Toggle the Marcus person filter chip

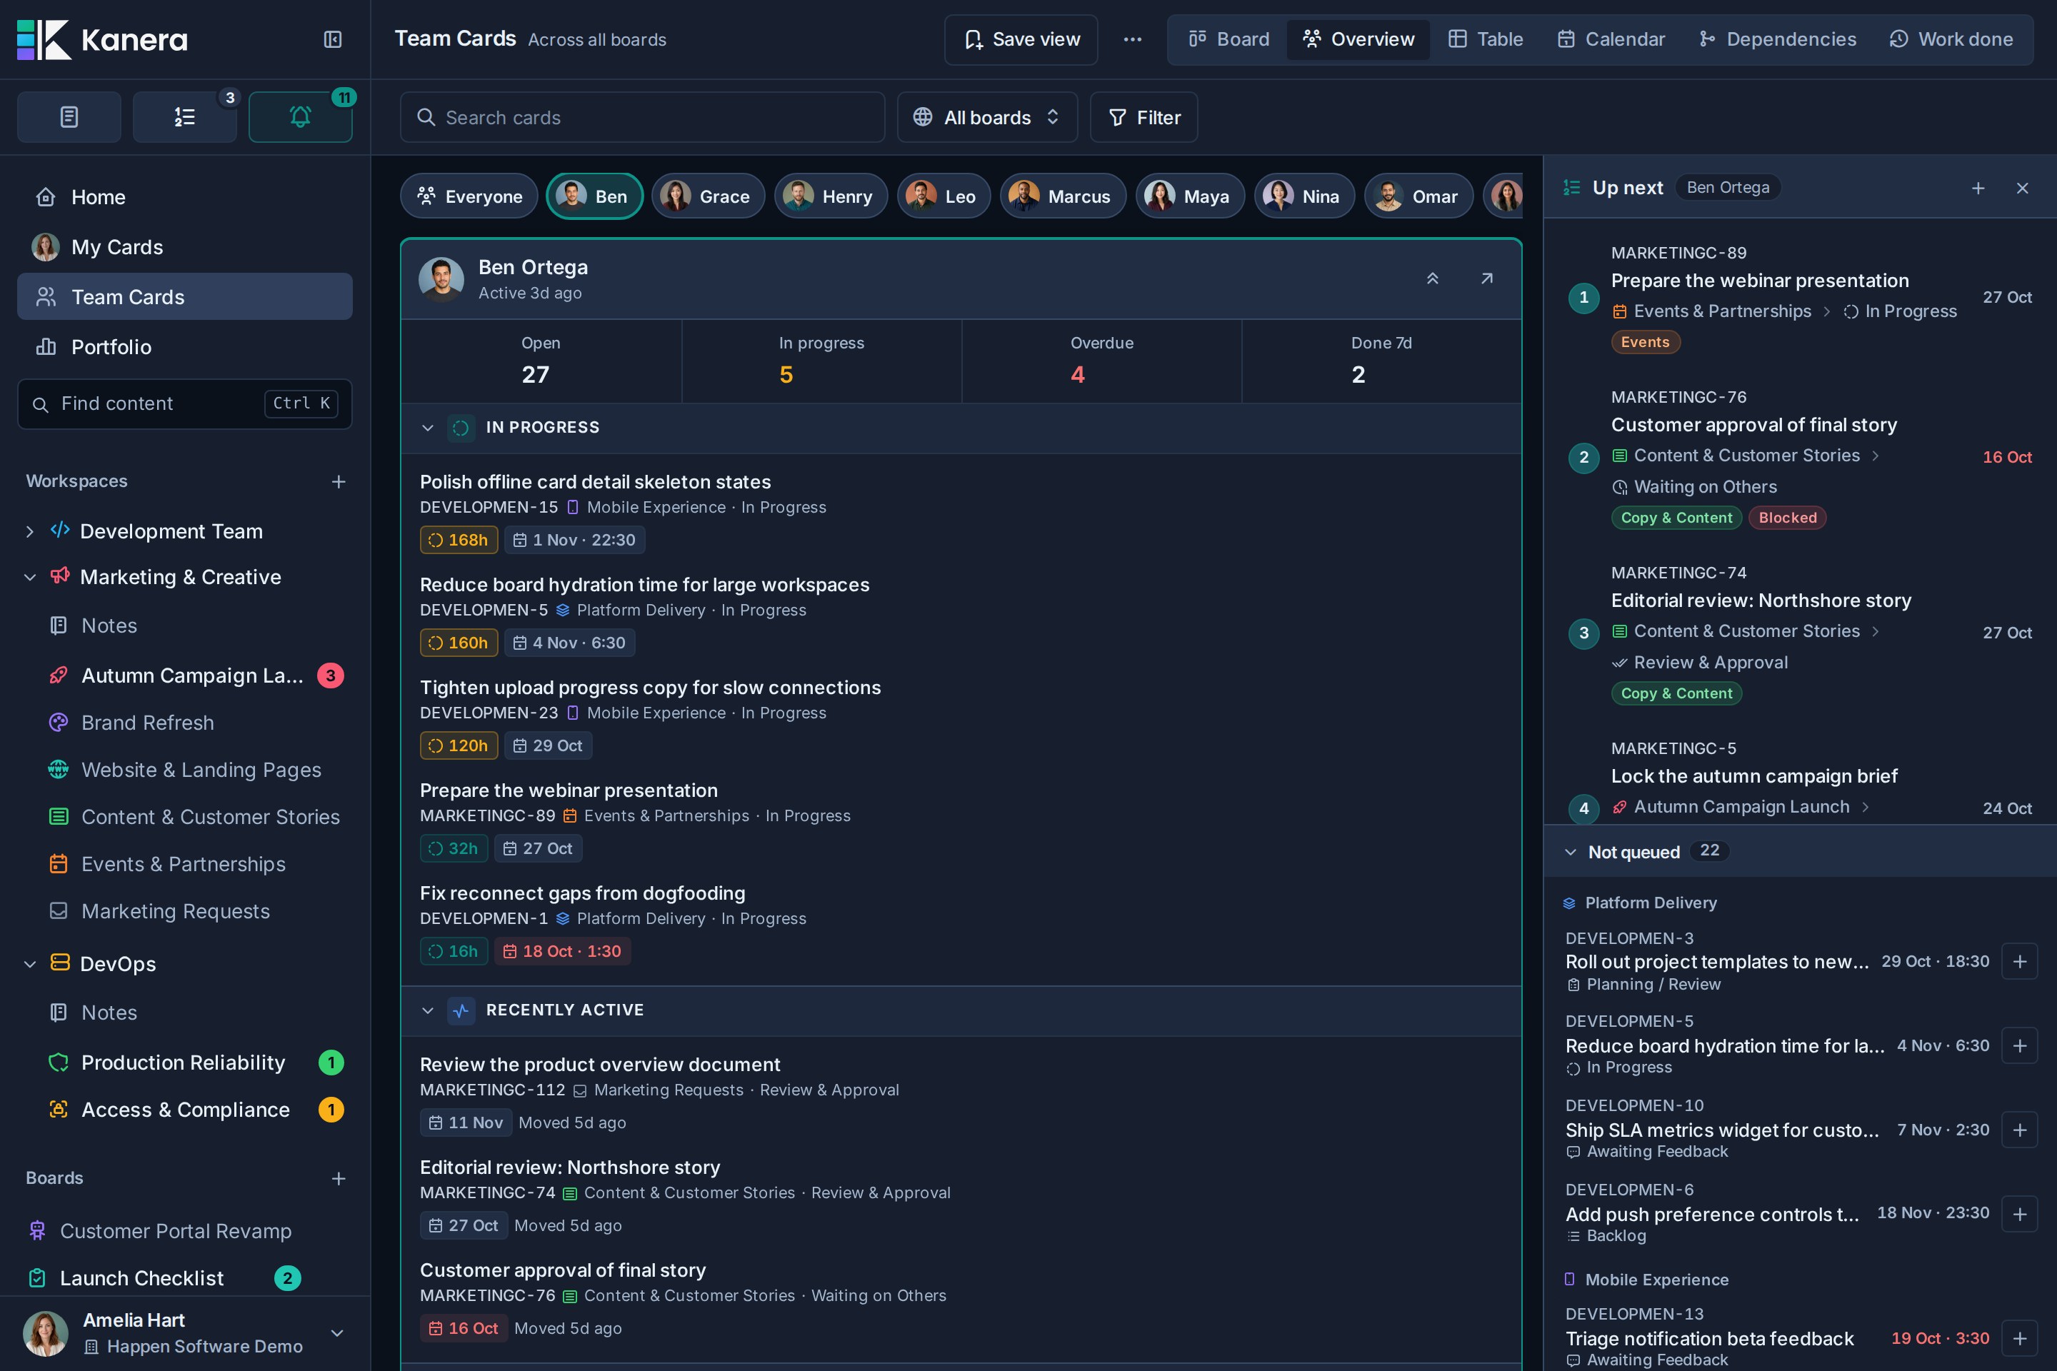point(1063,196)
